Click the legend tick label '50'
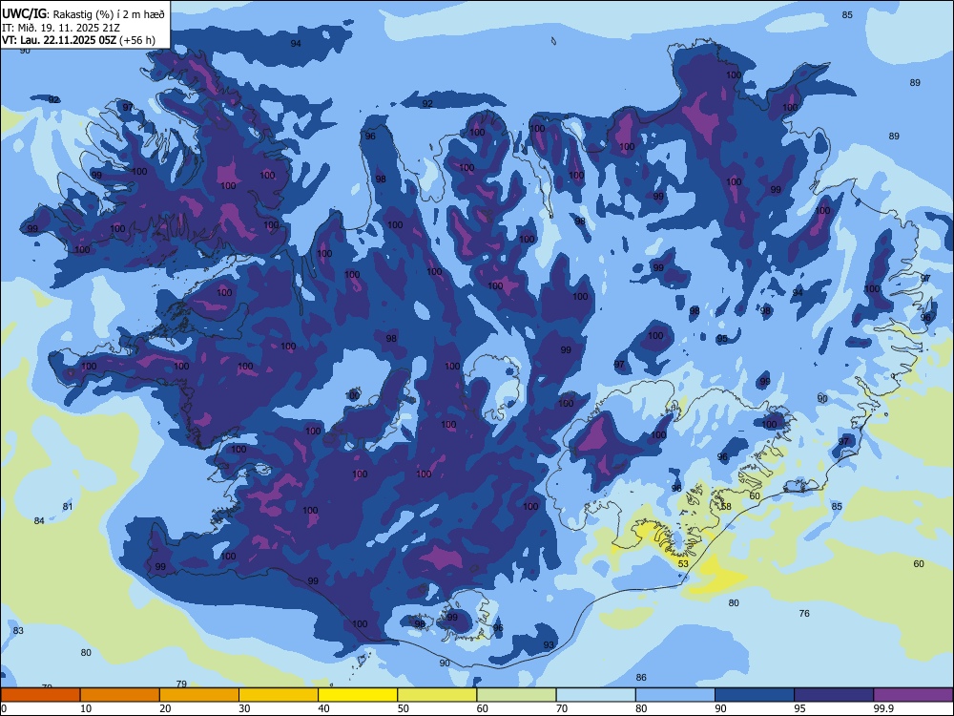The image size is (954, 716). [x=404, y=708]
